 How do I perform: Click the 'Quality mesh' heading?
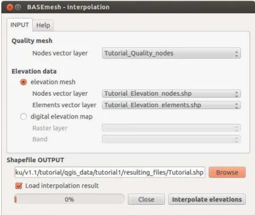32,41
